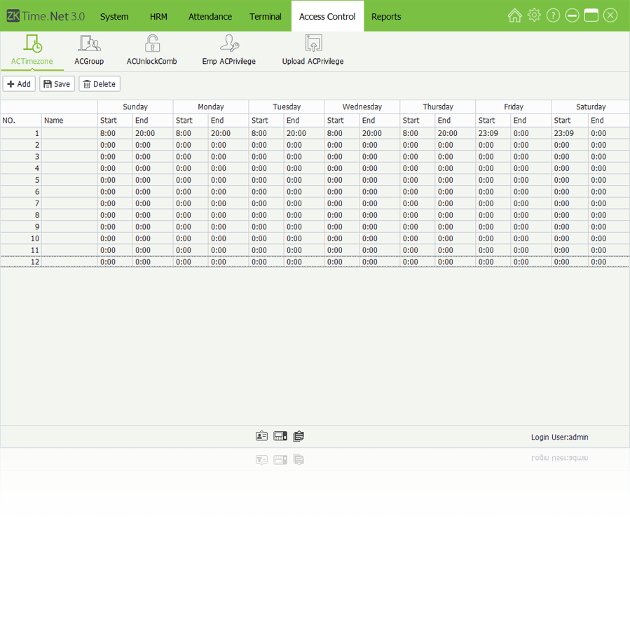Click clipboard report icon in upper status bar

[x=299, y=436]
